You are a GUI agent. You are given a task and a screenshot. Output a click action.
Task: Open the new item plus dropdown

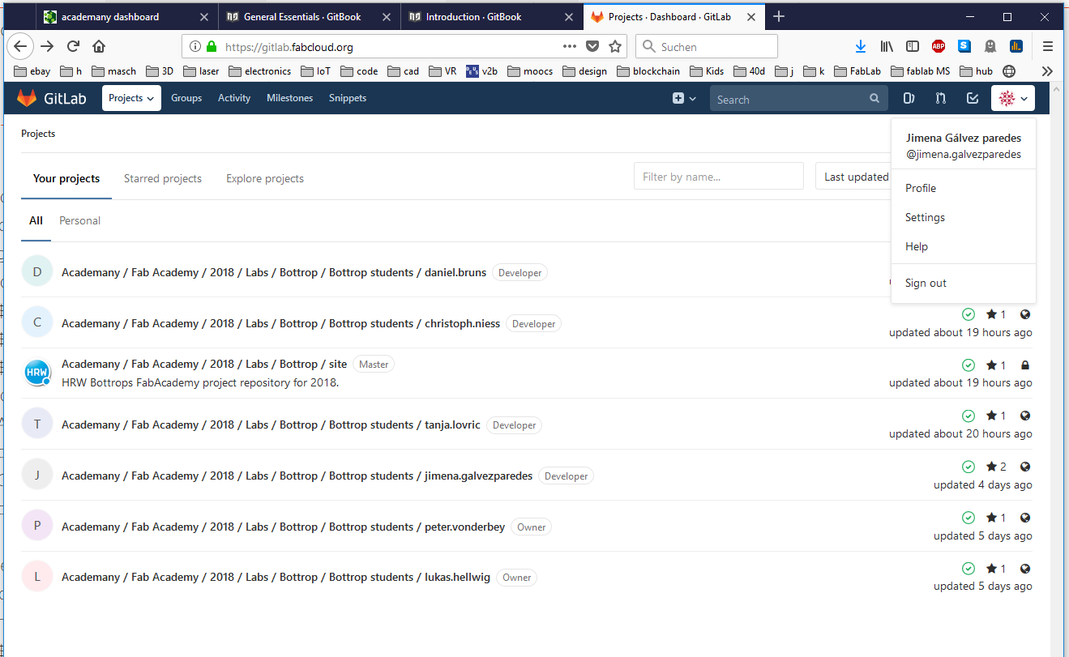pyautogui.click(x=684, y=98)
